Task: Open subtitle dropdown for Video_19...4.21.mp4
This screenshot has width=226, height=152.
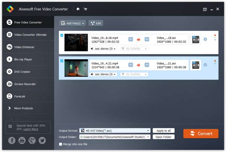Action: coord(134,74)
